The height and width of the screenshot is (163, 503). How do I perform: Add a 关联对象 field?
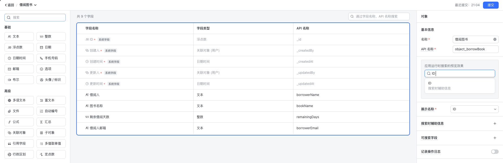click(19, 133)
